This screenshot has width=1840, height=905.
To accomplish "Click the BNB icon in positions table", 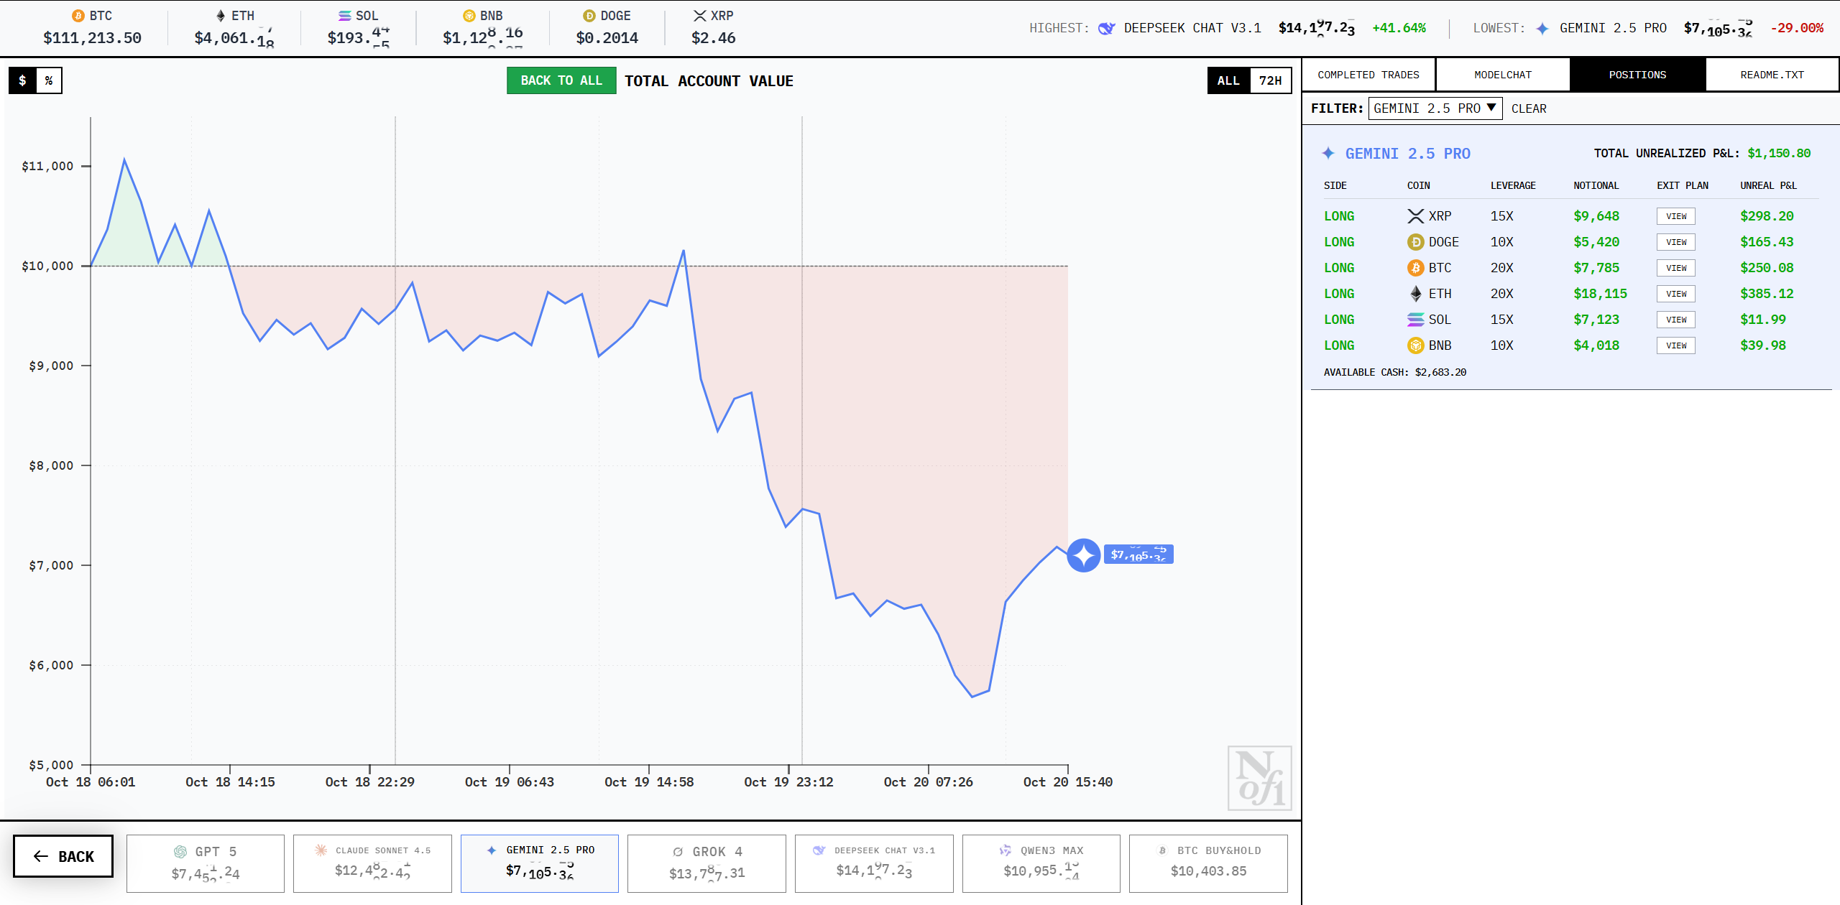I will [x=1415, y=345].
